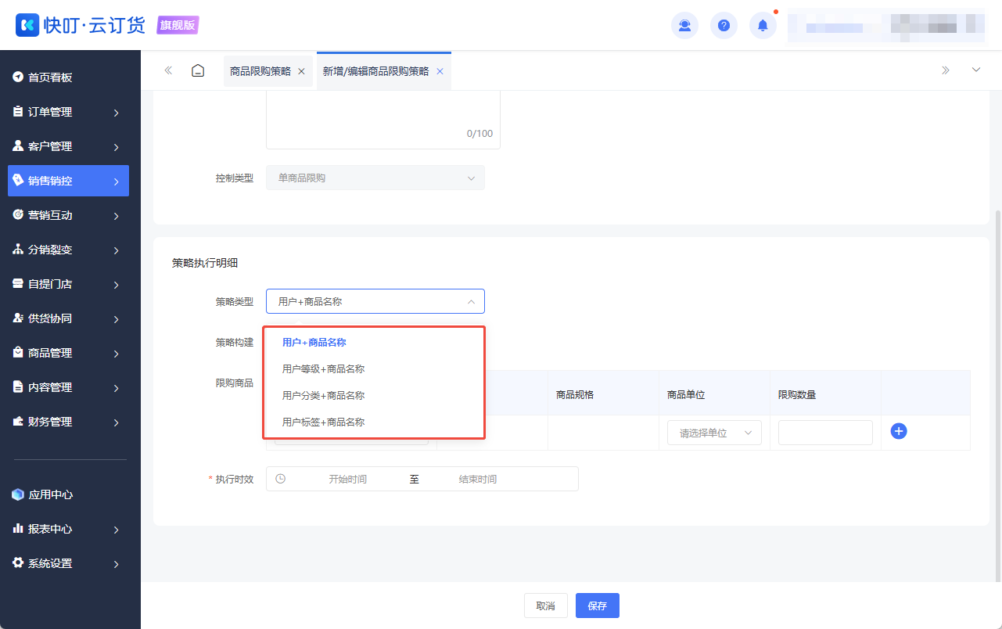The height and width of the screenshot is (629, 1002).
Task: Click the 快叮 logo icon
Action: (28, 25)
